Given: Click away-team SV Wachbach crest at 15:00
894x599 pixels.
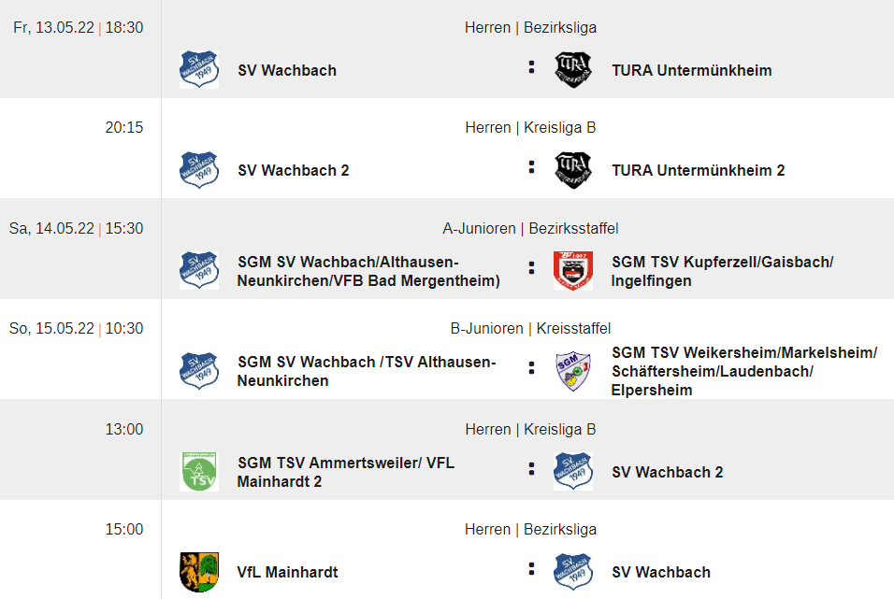Looking at the screenshot, I should tap(573, 572).
